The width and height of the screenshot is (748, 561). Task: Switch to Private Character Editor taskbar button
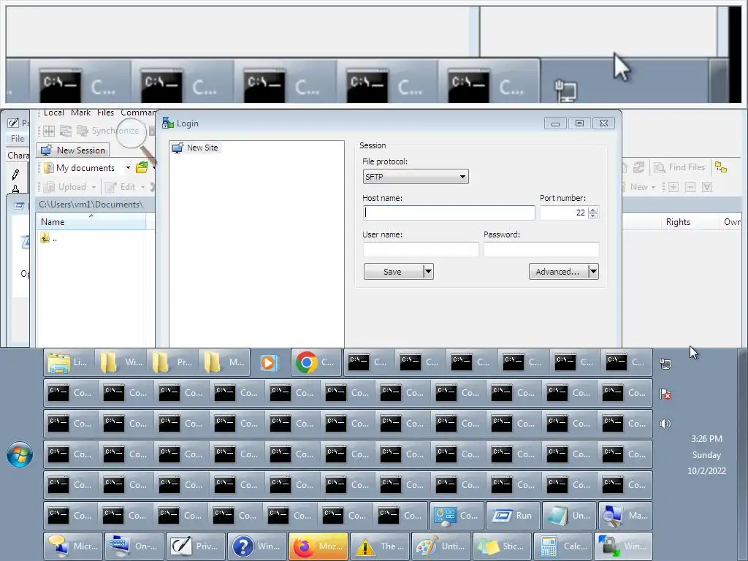(x=196, y=546)
